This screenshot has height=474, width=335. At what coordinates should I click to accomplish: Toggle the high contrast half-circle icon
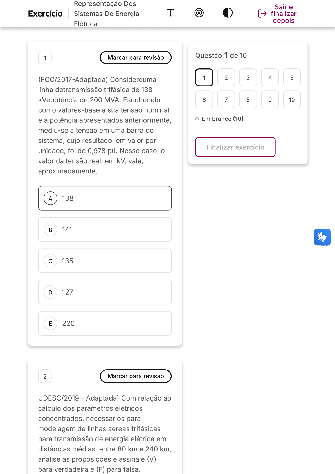coord(228,13)
